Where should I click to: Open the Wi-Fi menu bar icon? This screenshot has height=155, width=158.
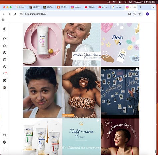coord(114,2)
